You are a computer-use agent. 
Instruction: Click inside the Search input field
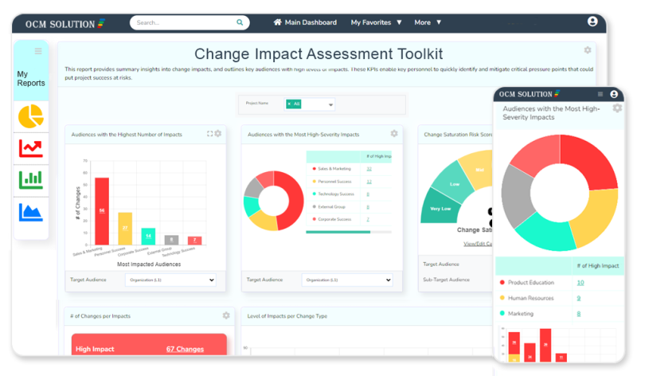point(179,23)
